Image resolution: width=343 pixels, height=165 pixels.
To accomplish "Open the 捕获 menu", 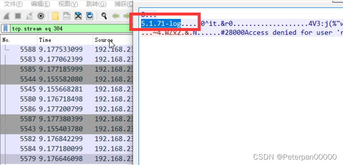I will click(x=123, y=4).
